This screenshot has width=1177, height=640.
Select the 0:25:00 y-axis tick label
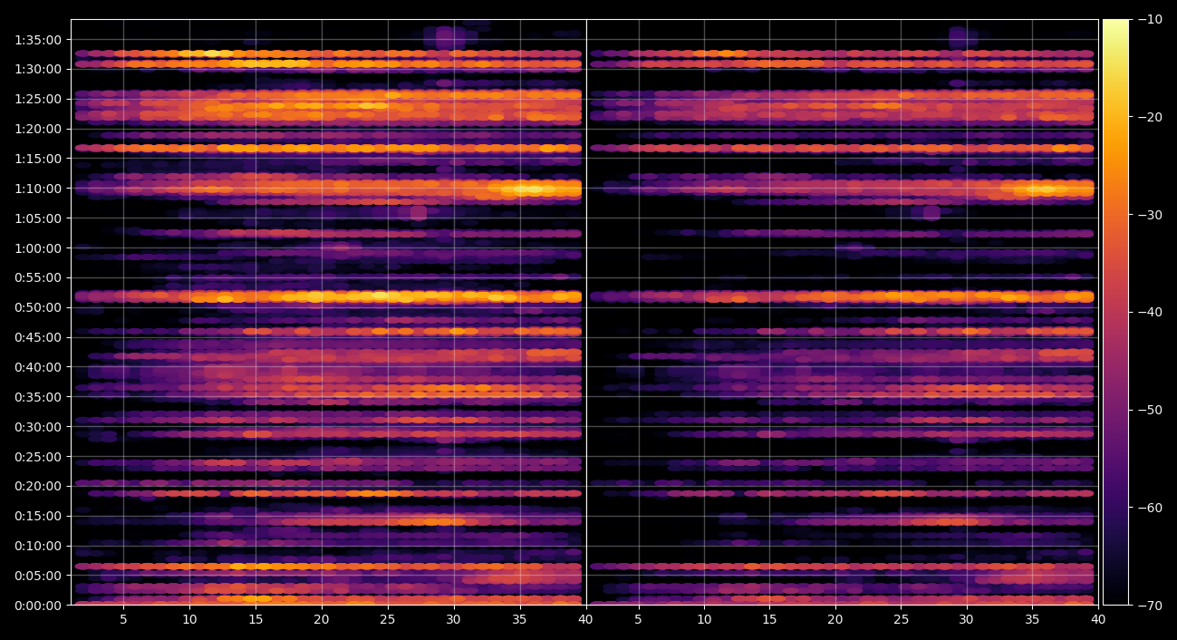38,456
